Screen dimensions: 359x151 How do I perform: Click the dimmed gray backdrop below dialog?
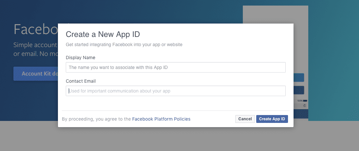point(179,139)
